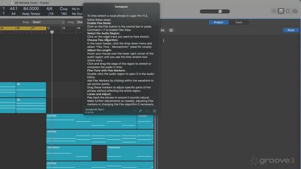
Task: Open the Snap Smart dropdown
Action: coord(48,22)
